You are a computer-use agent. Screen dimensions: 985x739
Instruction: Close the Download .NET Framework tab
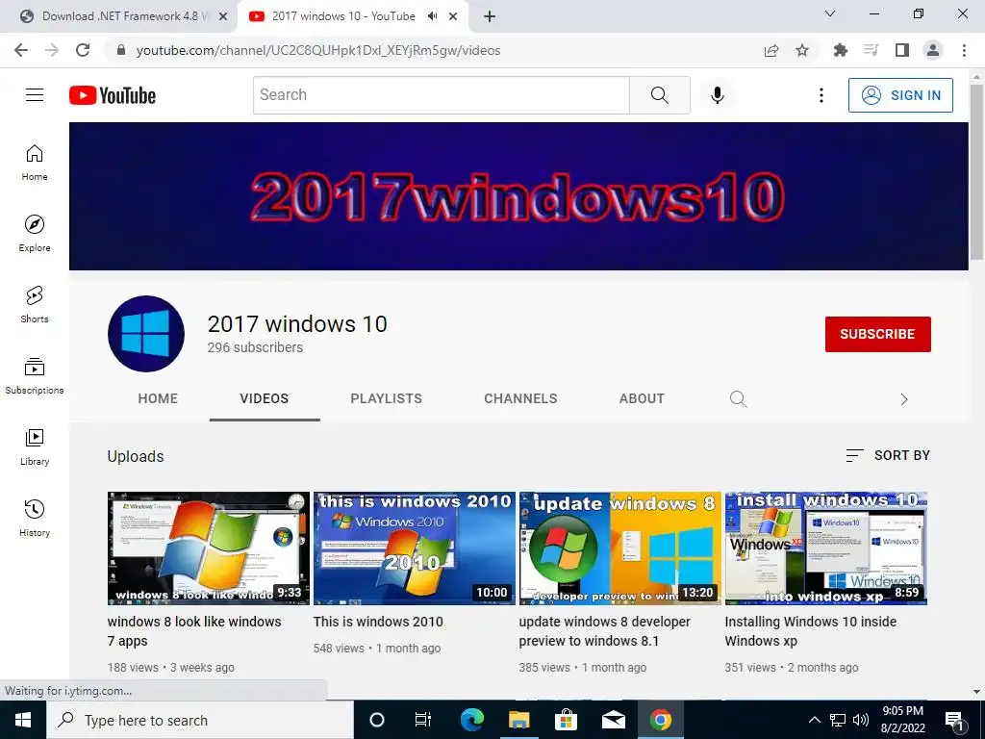pos(223,16)
